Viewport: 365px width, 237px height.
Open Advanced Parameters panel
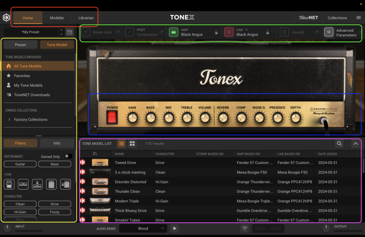(329, 32)
